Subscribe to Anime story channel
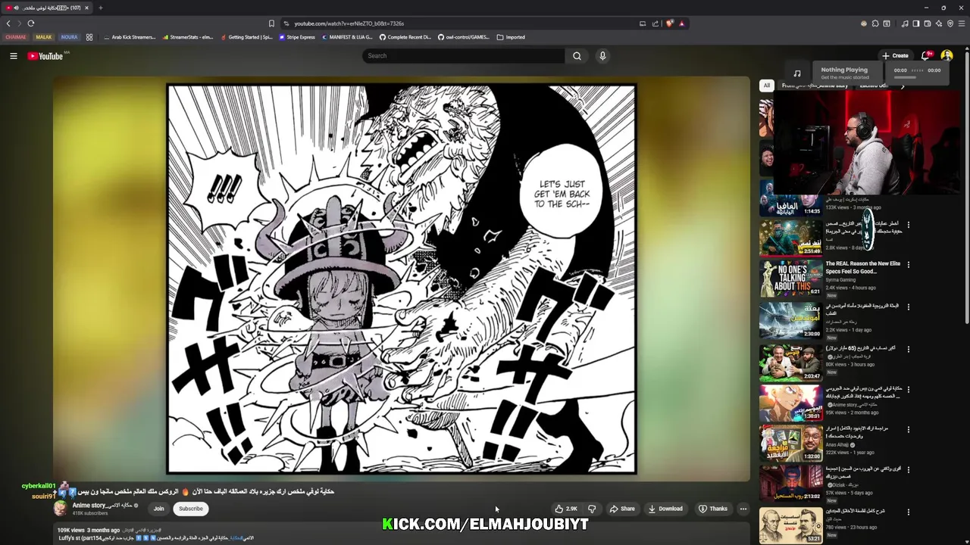Viewport: 970px width, 545px height. point(191,509)
